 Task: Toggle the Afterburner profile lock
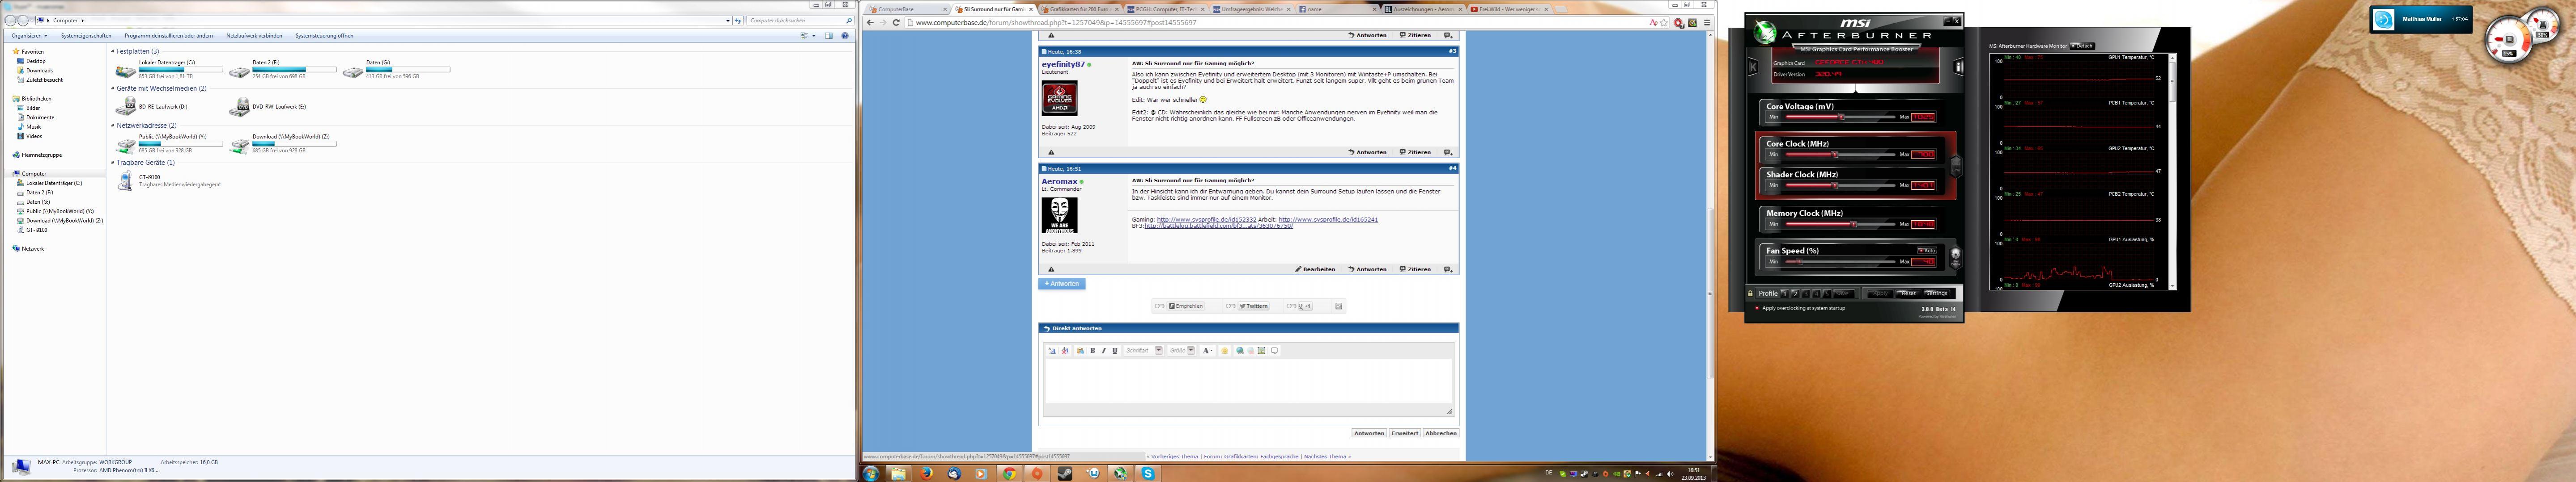(x=1751, y=293)
